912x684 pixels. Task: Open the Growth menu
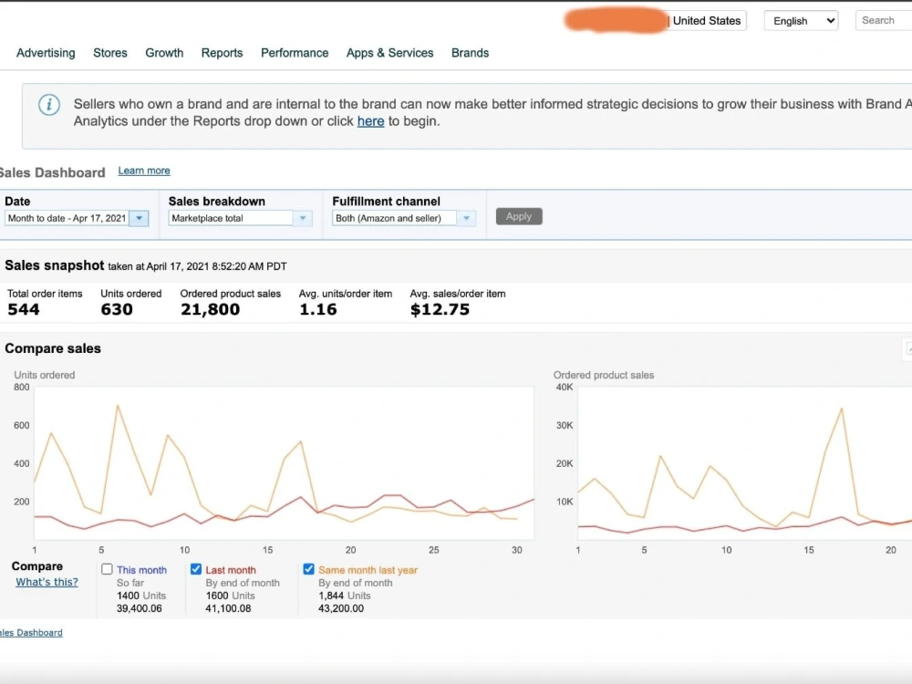[164, 53]
